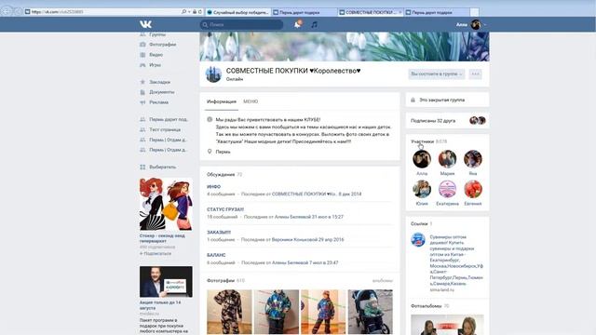This screenshot has width=596, height=335.
Task: Switch to 'Случайный выбор победите...' browser tab
Action: pyautogui.click(x=238, y=12)
